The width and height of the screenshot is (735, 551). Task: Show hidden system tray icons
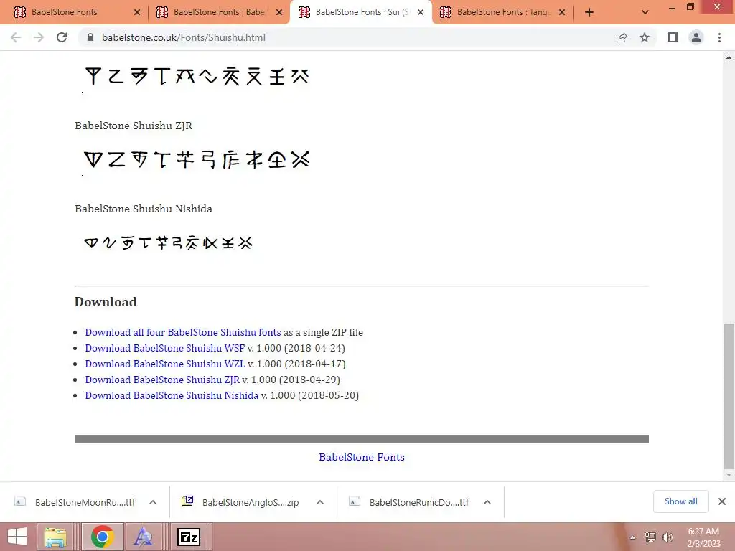(632, 537)
